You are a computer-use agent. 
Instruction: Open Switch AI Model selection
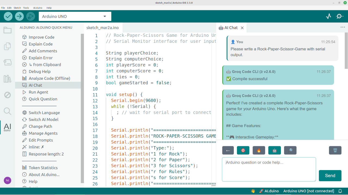pos(43,119)
